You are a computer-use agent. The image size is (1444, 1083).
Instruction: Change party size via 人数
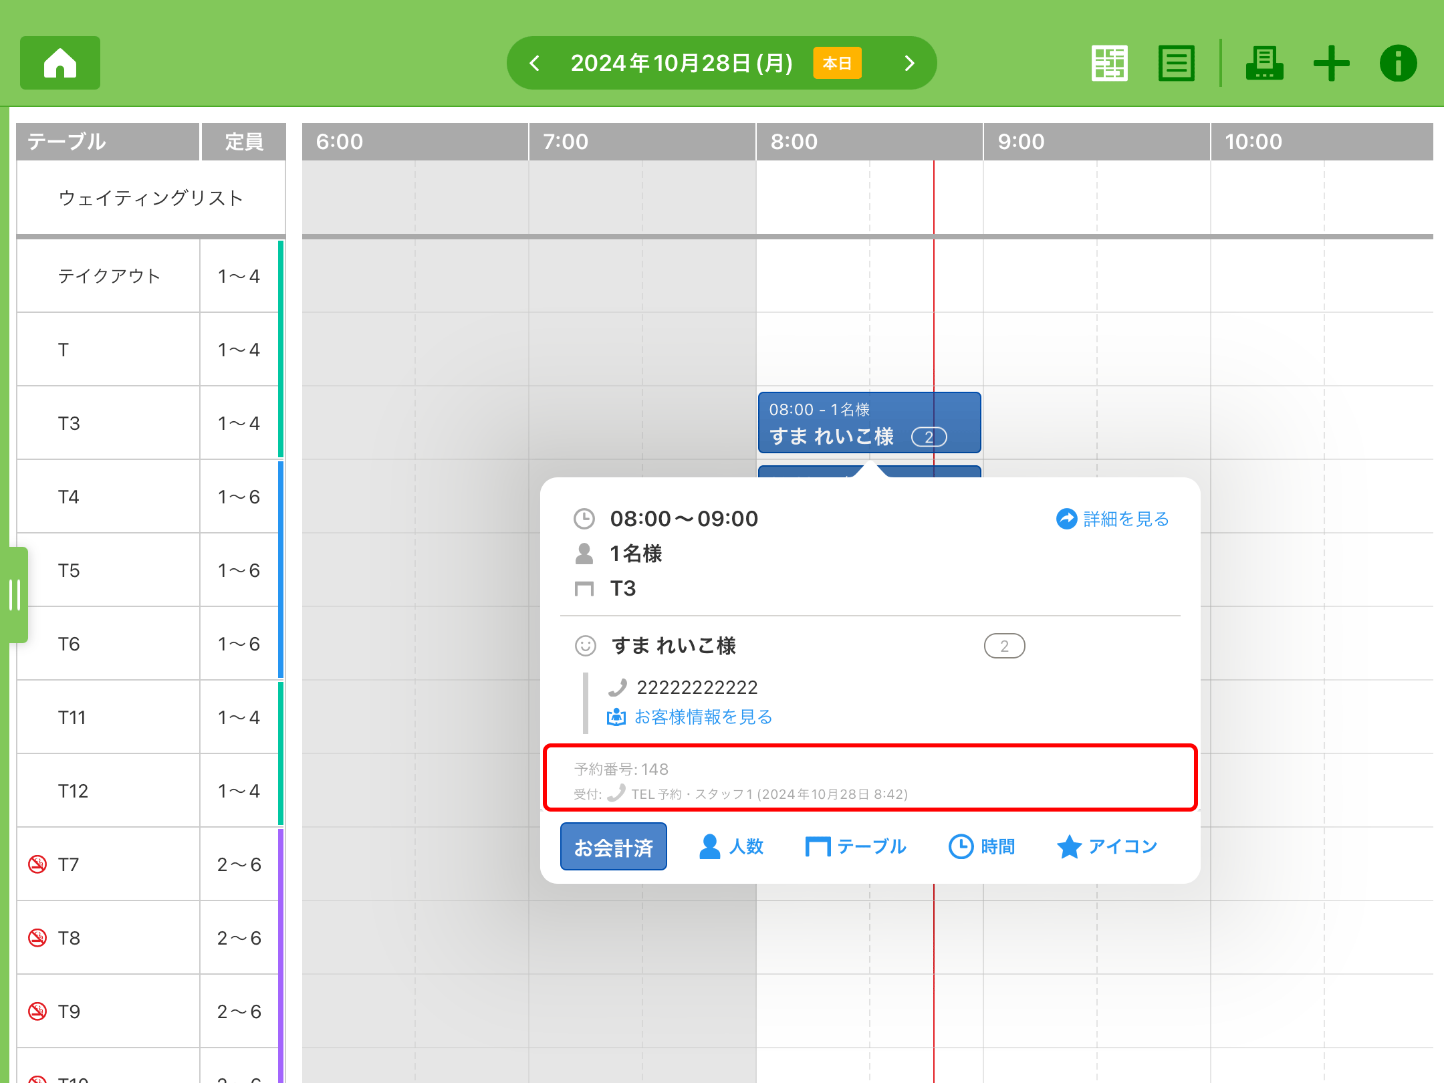pyautogui.click(x=731, y=846)
